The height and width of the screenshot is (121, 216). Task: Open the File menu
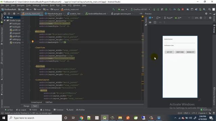tap(2, 5)
